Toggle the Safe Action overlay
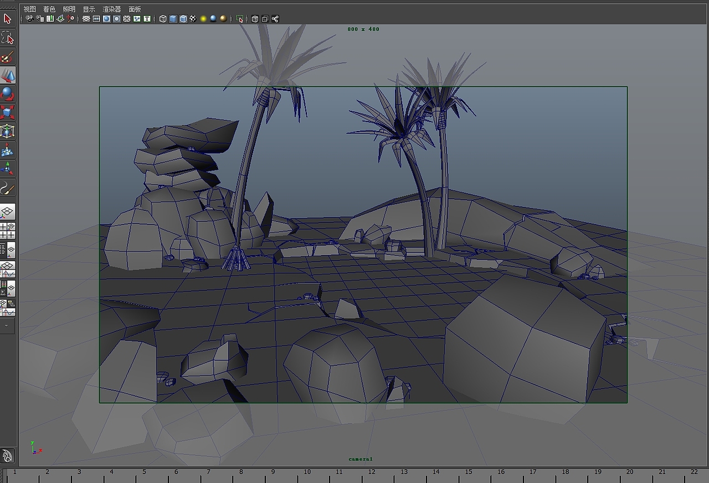The height and width of the screenshot is (483, 709). (136, 19)
